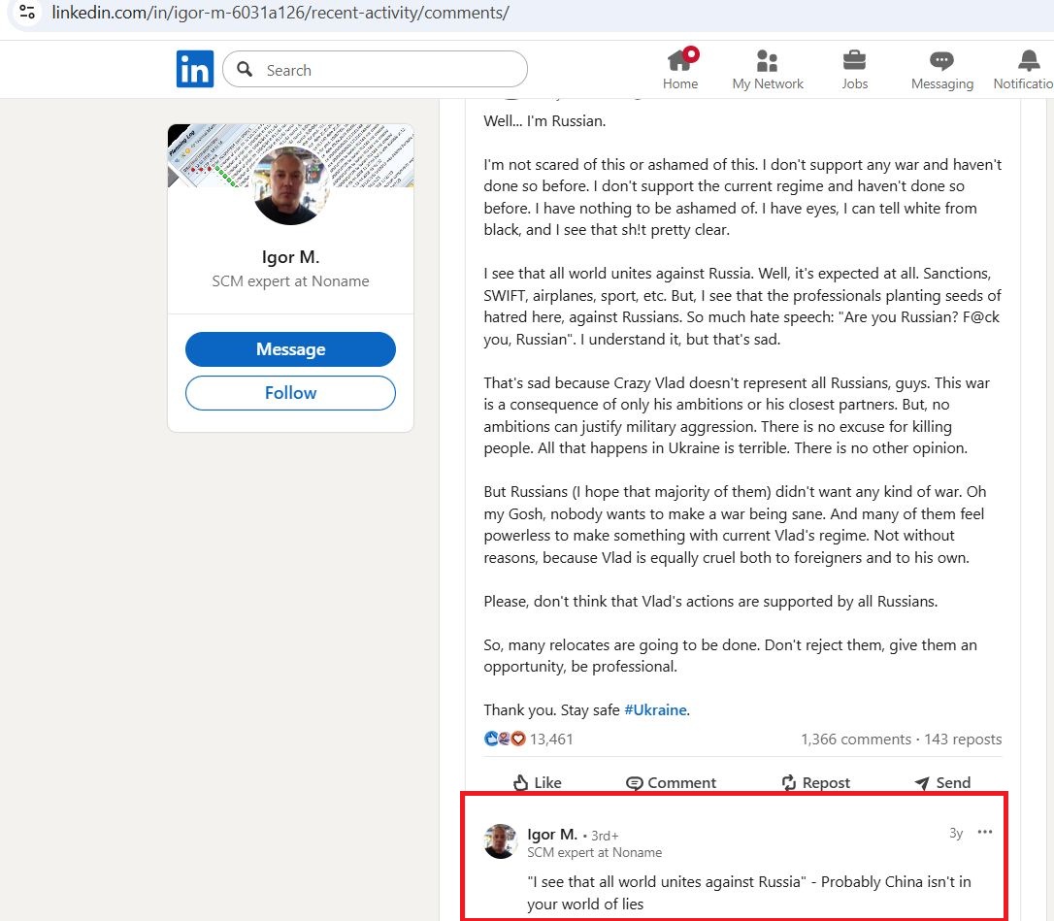Open LinkedIn Messaging
Viewport: 1054px width, 921px height.
(940, 68)
